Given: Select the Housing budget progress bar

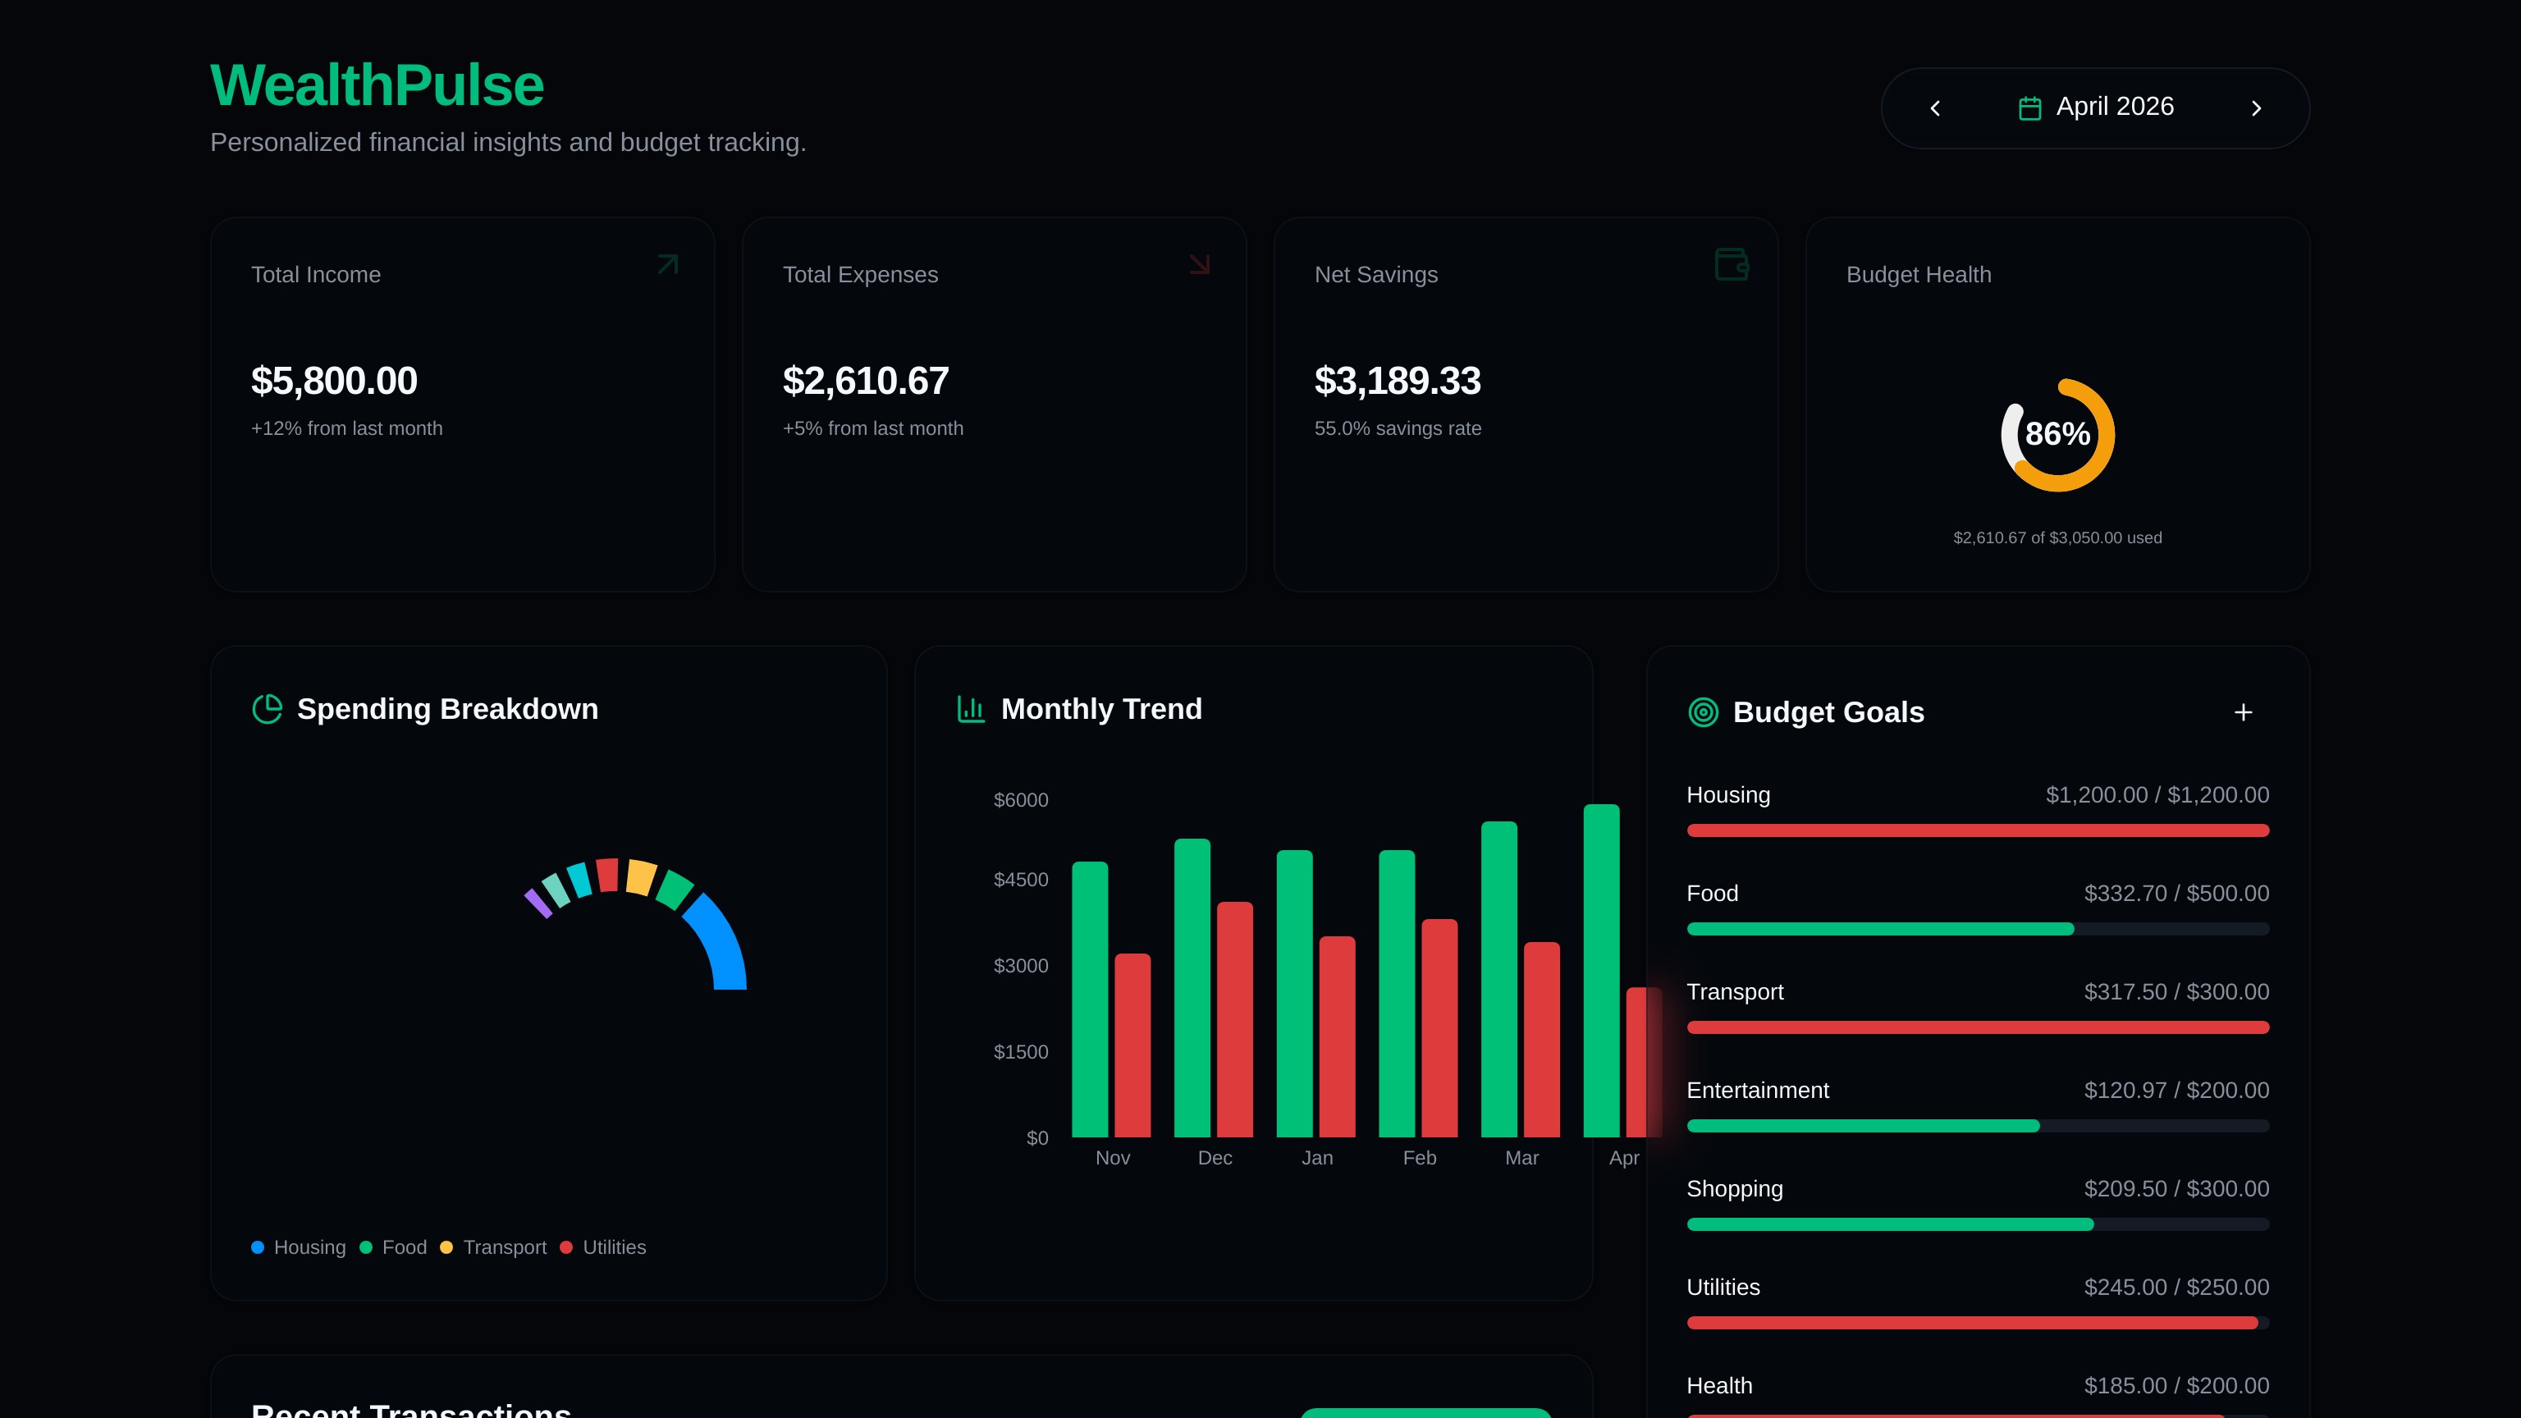Looking at the screenshot, I should [x=1977, y=830].
